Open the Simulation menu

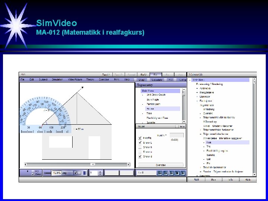57,80
